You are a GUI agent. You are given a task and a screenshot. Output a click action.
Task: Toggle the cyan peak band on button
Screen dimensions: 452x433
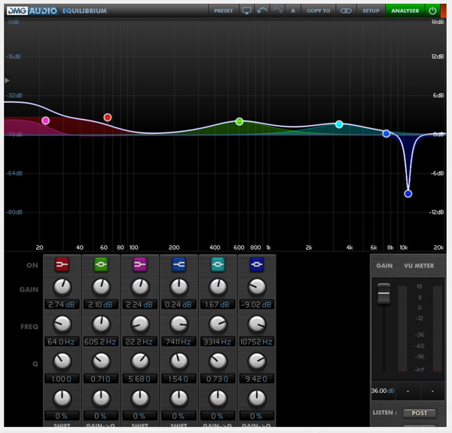coord(218,264)
